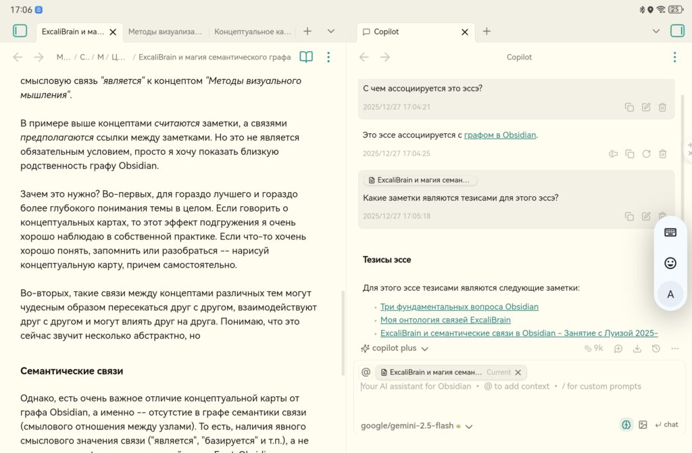Copy the assistant's response text

click(x=630, y=153)
